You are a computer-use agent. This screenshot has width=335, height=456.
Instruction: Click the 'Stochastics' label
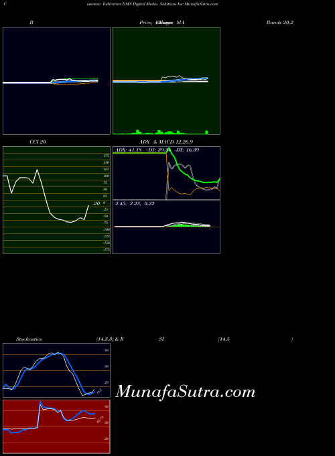(29, 339)
